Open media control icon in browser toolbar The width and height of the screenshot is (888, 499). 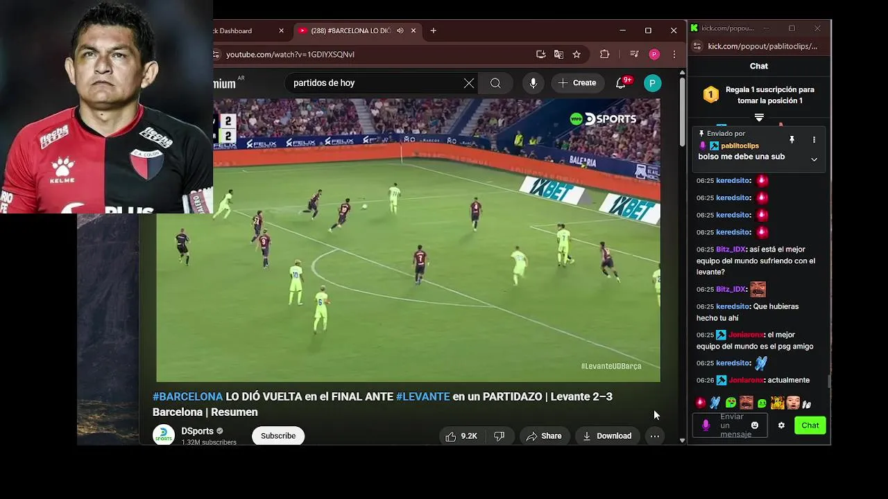pos(634,54)
